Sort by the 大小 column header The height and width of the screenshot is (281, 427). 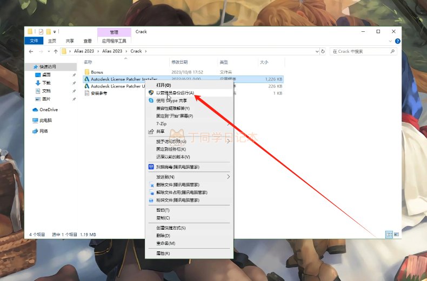(264, 62)
